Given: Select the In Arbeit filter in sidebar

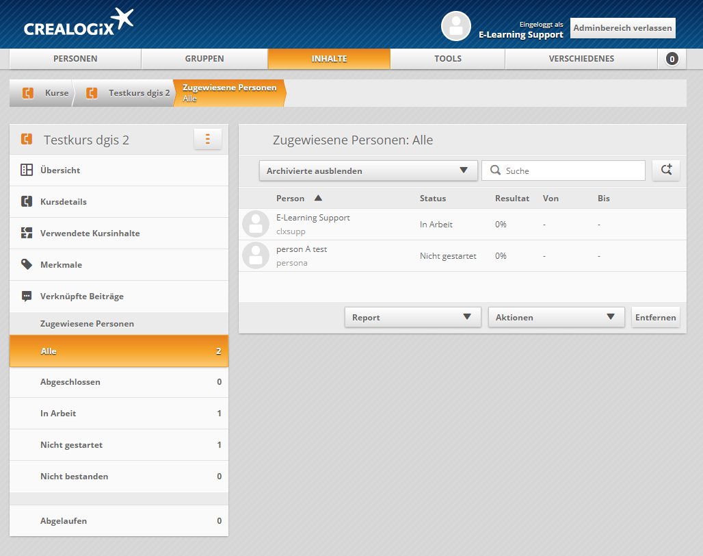Looking at the screenshot, I should coord(119,414).
